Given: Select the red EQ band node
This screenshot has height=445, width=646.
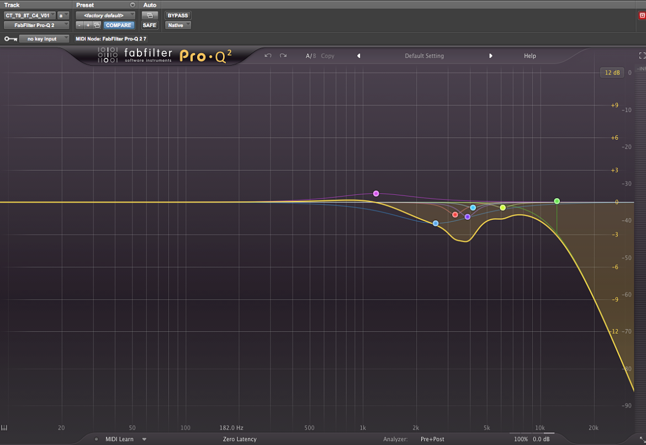Looking at the screenshot, I should click(x=455, y=215).
